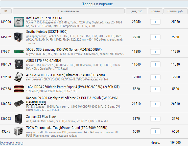This screenshot has height=146, width=188.
Task: Select product ID 129528
Action: (x=6, y=77)
